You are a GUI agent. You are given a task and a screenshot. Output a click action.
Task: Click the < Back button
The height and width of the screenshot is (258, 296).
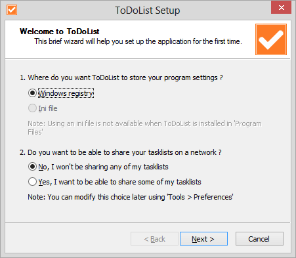click(x=154, y=239)
